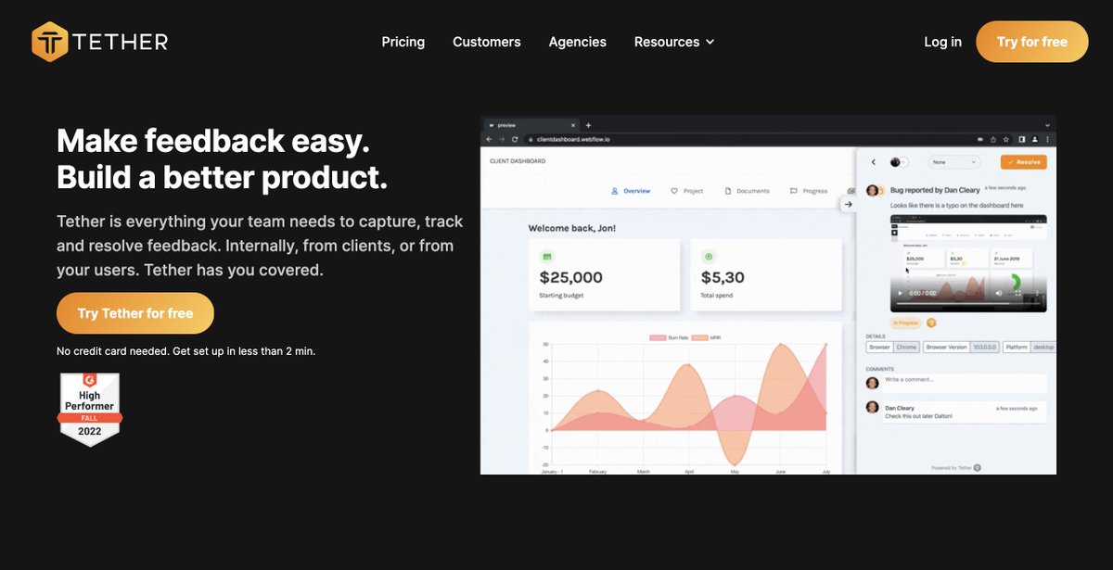Open the browser tab list chevron
The height and width of the screenshot is (570, 1113).
[x=1048, y=125]
